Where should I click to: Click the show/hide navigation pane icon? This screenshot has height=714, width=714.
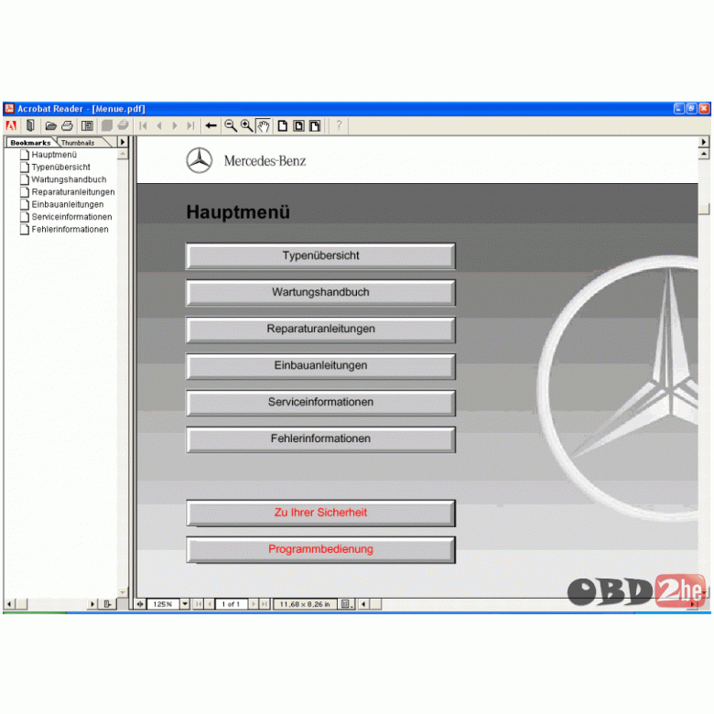point(87,125)
